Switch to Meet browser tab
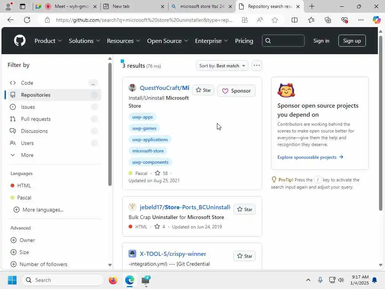Viewport: 385px width, 289px height. (x=67, y=6)
